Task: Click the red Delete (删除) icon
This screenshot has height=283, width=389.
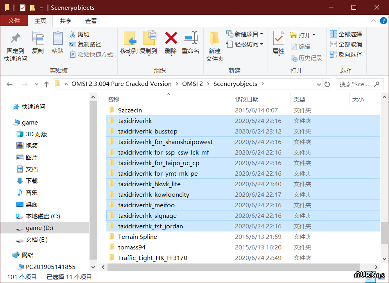Action: pyautogui.click(x=171, y=39)
